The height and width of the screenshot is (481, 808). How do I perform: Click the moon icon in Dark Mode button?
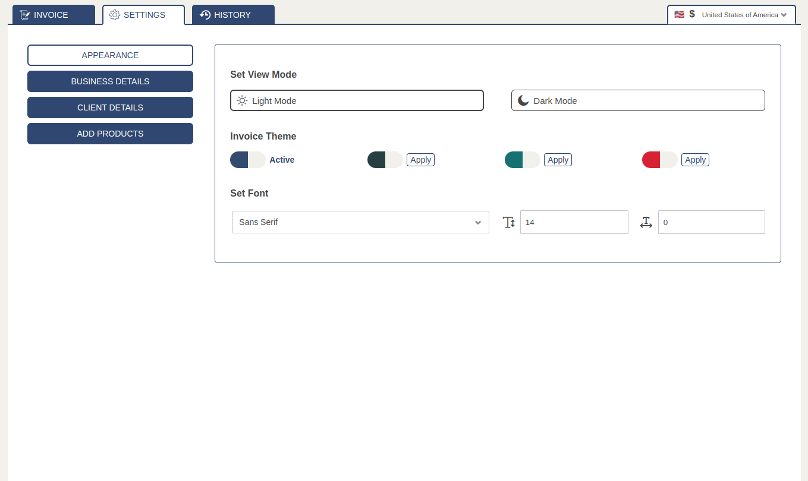coord(523,100)
